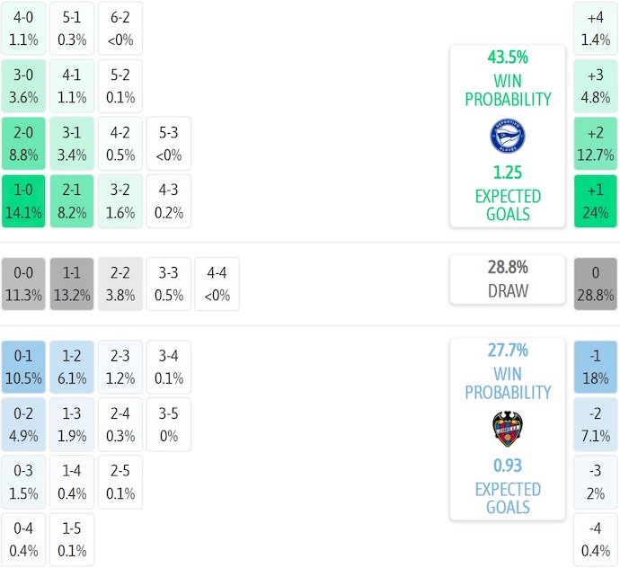Screen dimensions: 620x568
Task: Select the 2-1 scoreline tile
Action: [x=72, y=201]
